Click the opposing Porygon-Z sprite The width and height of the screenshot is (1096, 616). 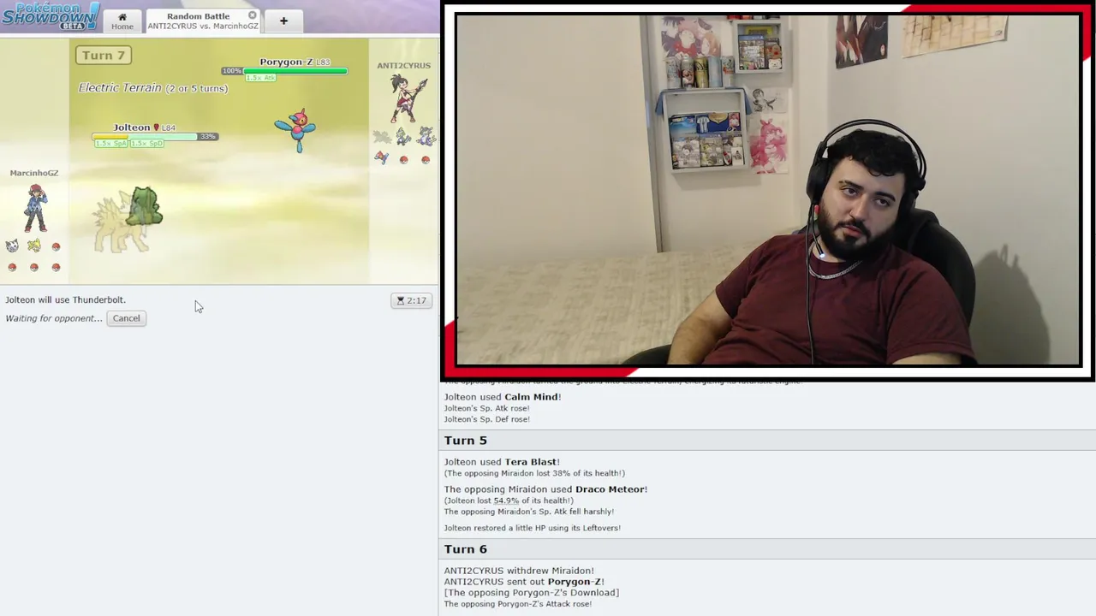296,130
